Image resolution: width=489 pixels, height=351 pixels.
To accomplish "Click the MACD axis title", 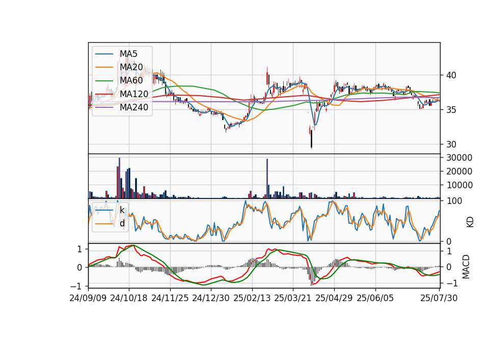I will [466, 267].
